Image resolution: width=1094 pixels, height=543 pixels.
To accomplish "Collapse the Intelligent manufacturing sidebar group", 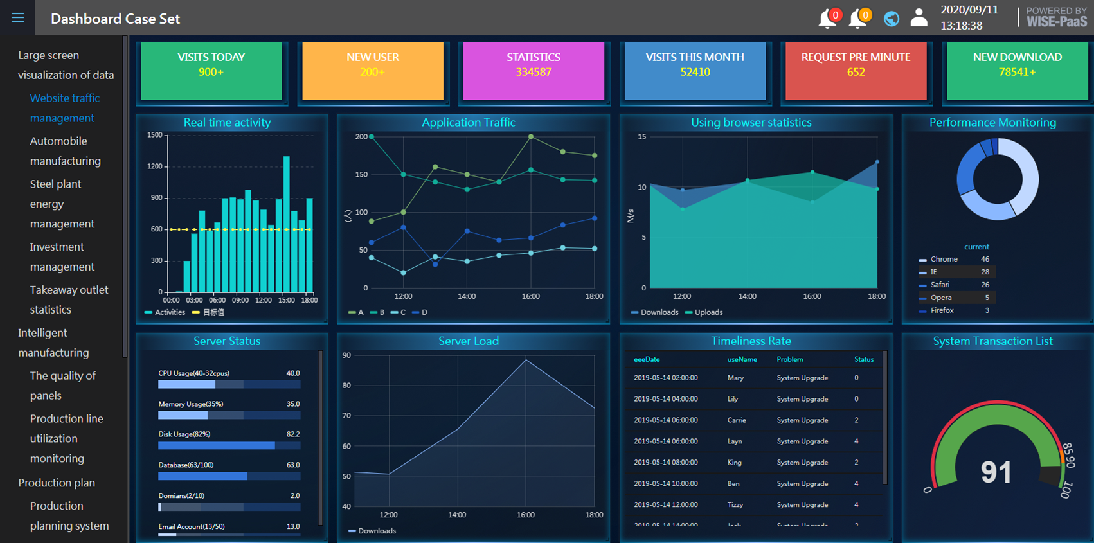I will coord(53,343).
